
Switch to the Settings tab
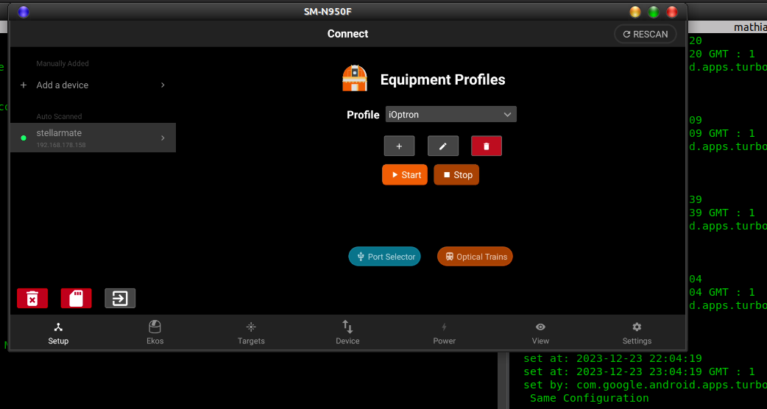pyautogui.click(x=637, y=333)
